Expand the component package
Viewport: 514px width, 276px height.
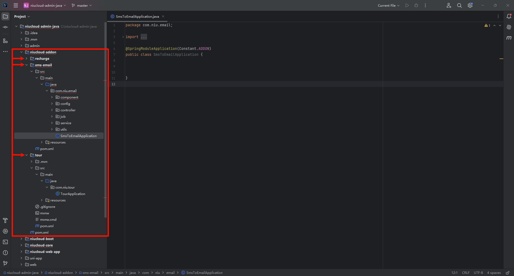(x=52, y=97)
